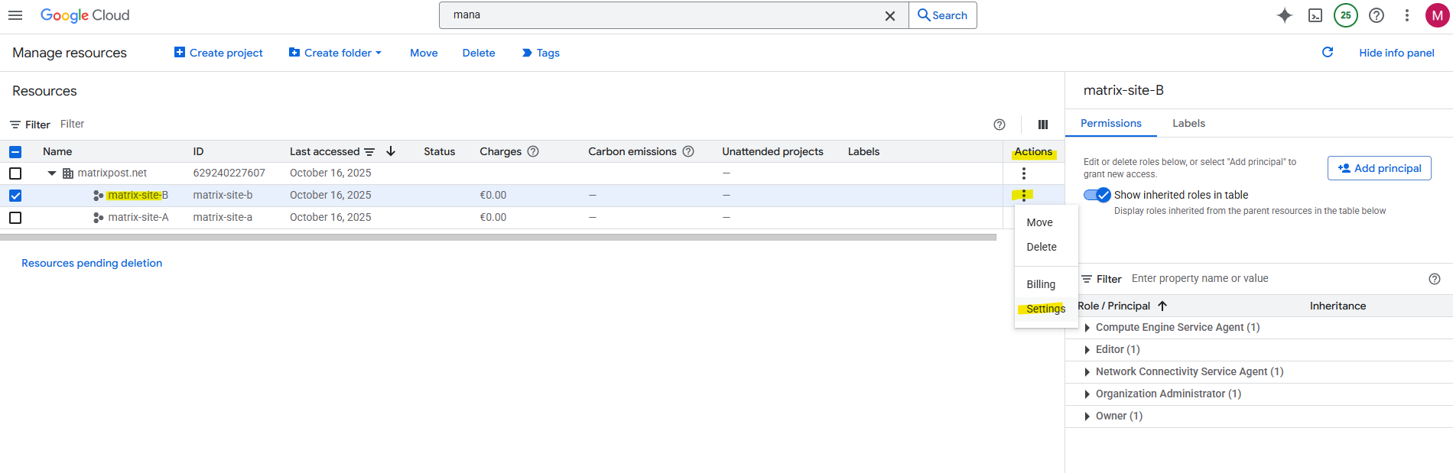
Task: Open the column display options icon
Action: pyautogui.click(x=1043, y=125)
